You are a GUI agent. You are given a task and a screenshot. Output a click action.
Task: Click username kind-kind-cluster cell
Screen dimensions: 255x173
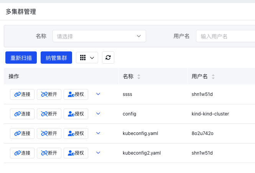tap(210, 114)
